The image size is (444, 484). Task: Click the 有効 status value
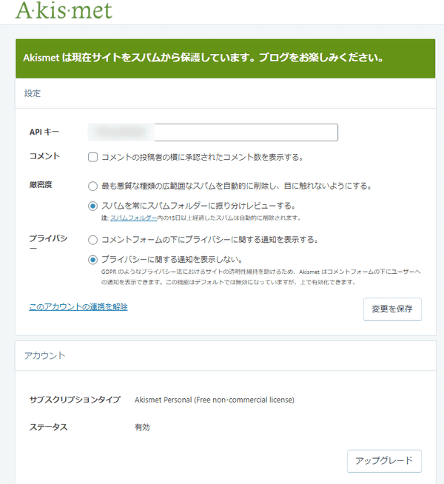[x=142, y=427]
